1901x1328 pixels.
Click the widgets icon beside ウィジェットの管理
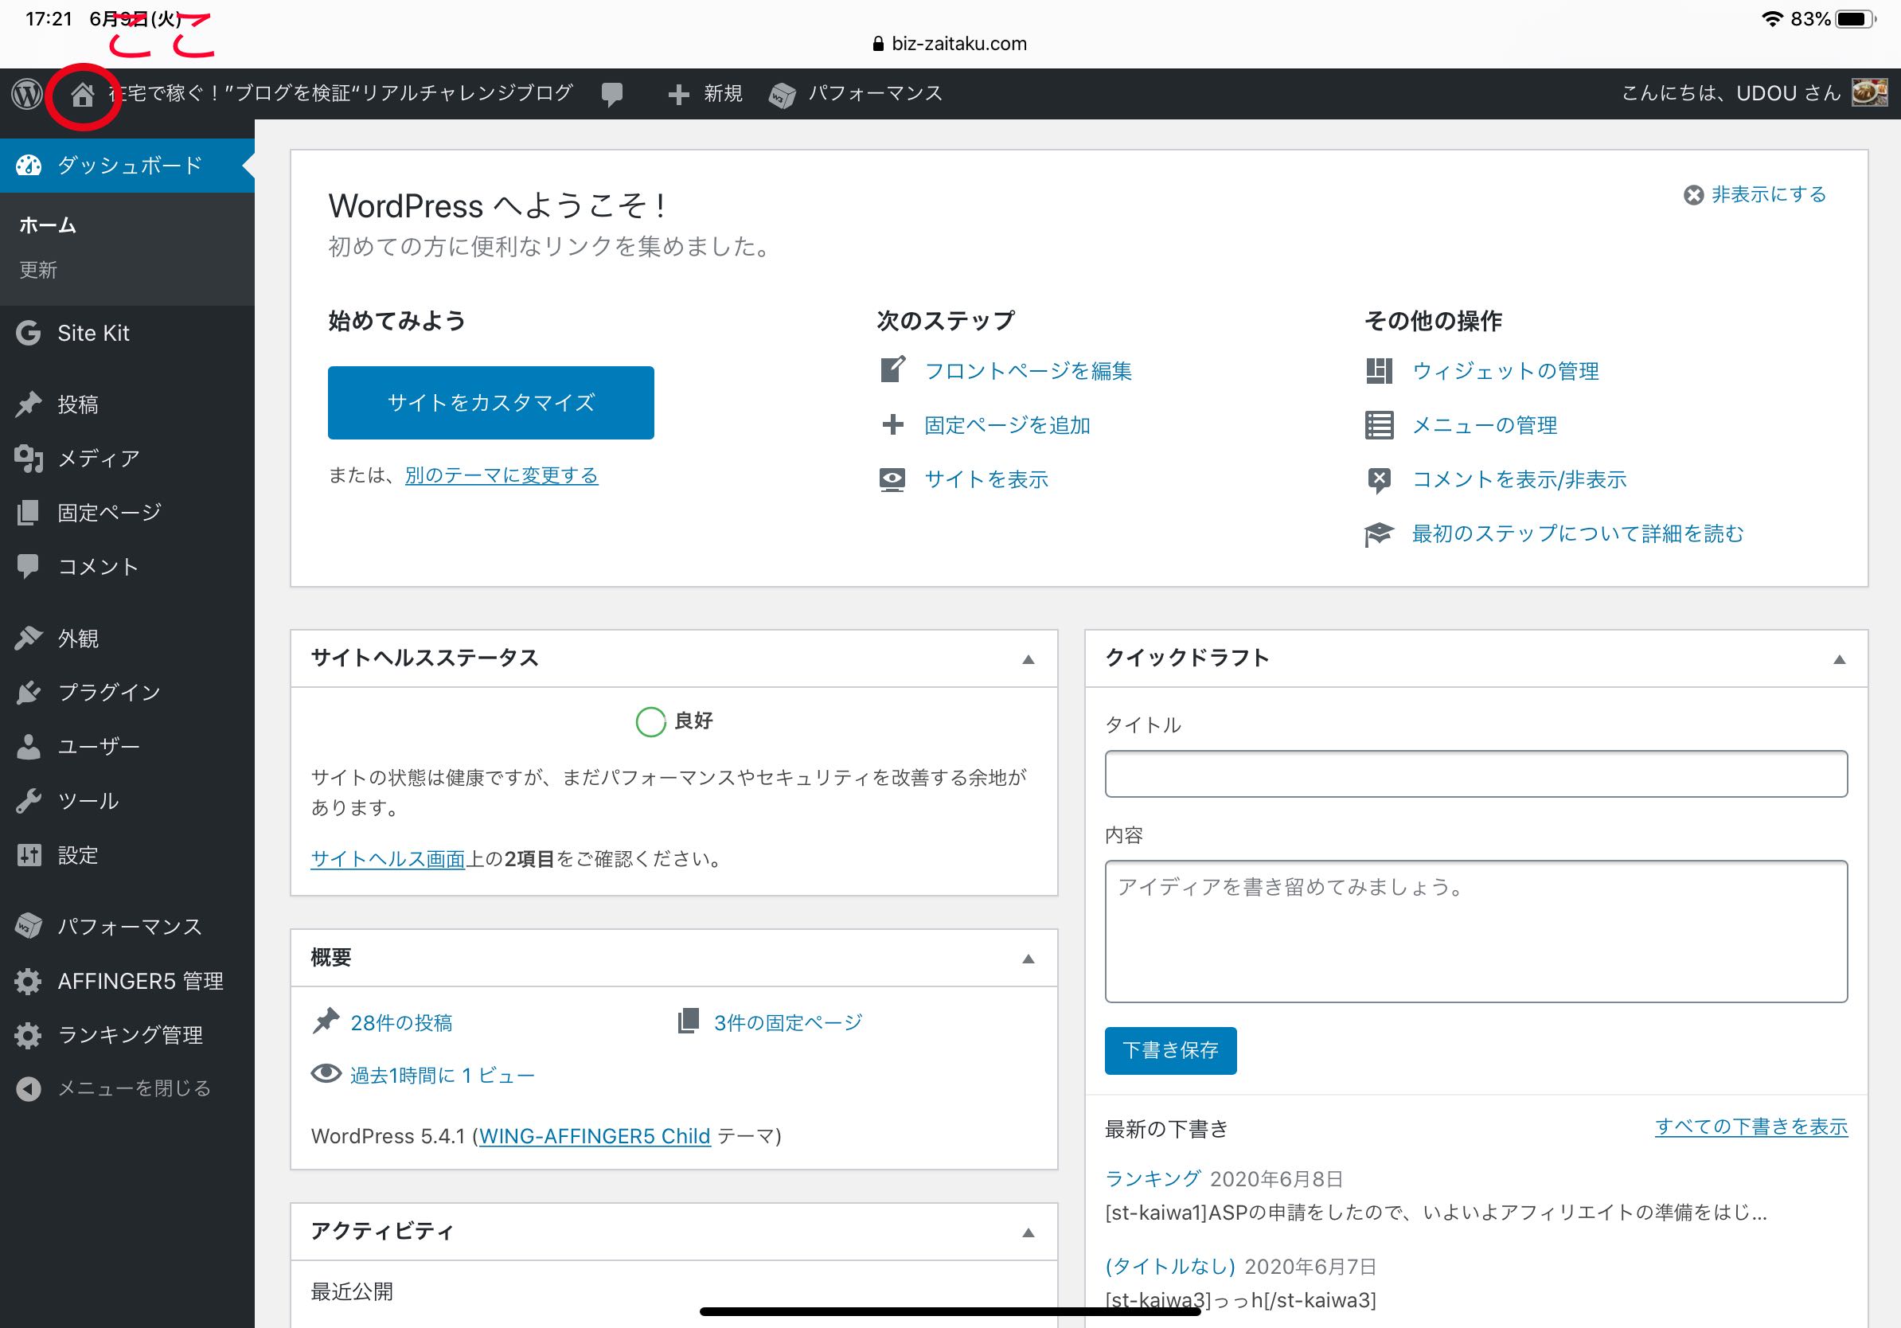click(1379, 371)
